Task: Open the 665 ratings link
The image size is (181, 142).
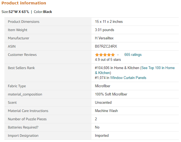Action: point(133,54)
